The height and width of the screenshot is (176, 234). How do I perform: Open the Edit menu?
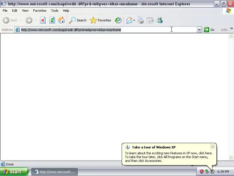tap(15, 11)
